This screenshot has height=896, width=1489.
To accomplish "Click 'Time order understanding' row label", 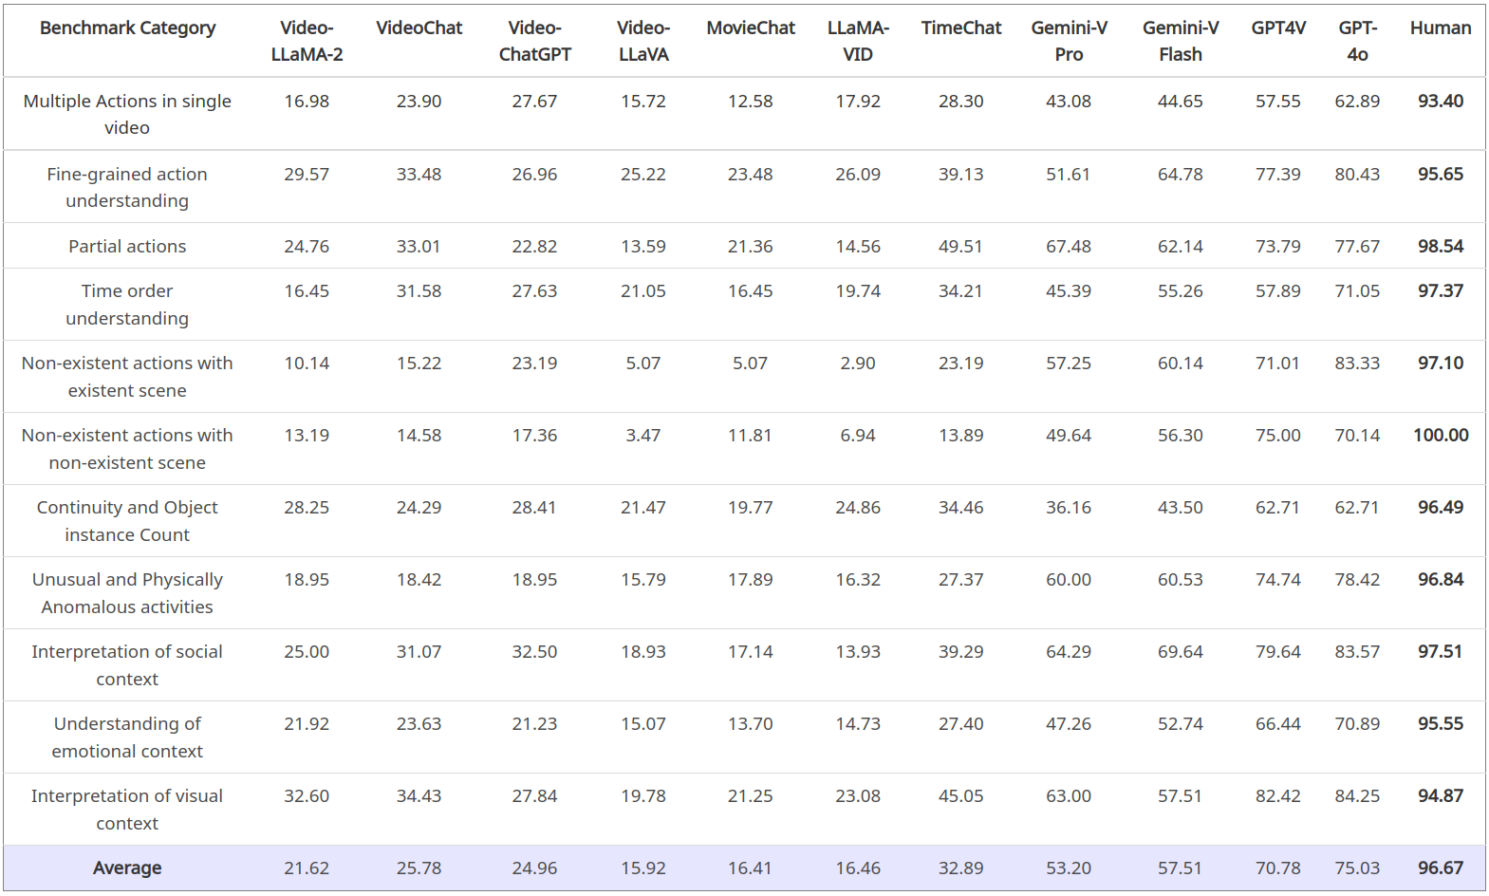I will 127,305.
